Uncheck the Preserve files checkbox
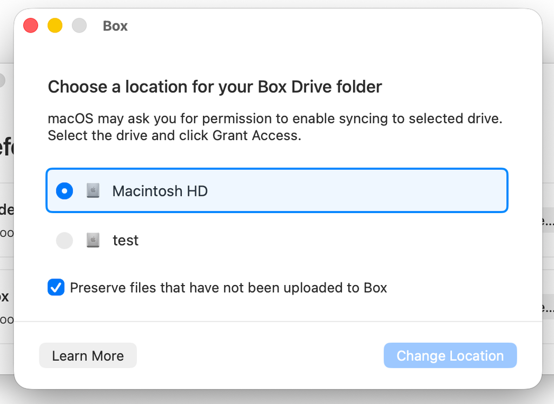 pyautogui.click(x=56, y=287)
